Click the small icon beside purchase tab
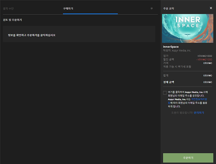The width and height of the screenshot is (216, 164). [x=151, y=8]
